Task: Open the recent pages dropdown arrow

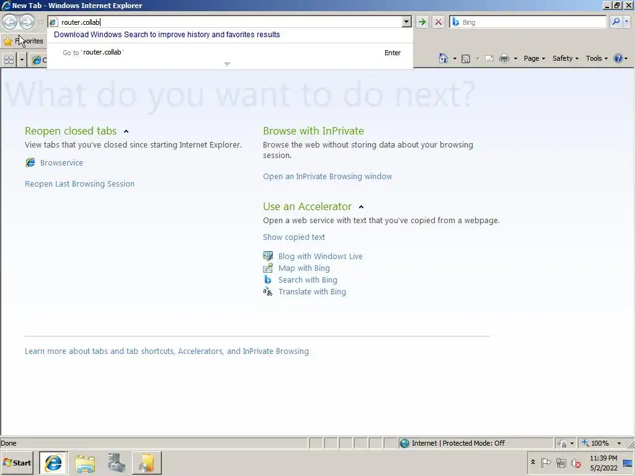Action: (x=40, y=22)
